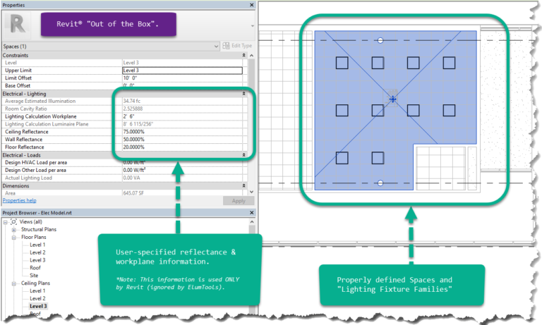Click Wall Reflectance value 50.0000%
This screenshot has width=542, height=325.
click(134, 140)
